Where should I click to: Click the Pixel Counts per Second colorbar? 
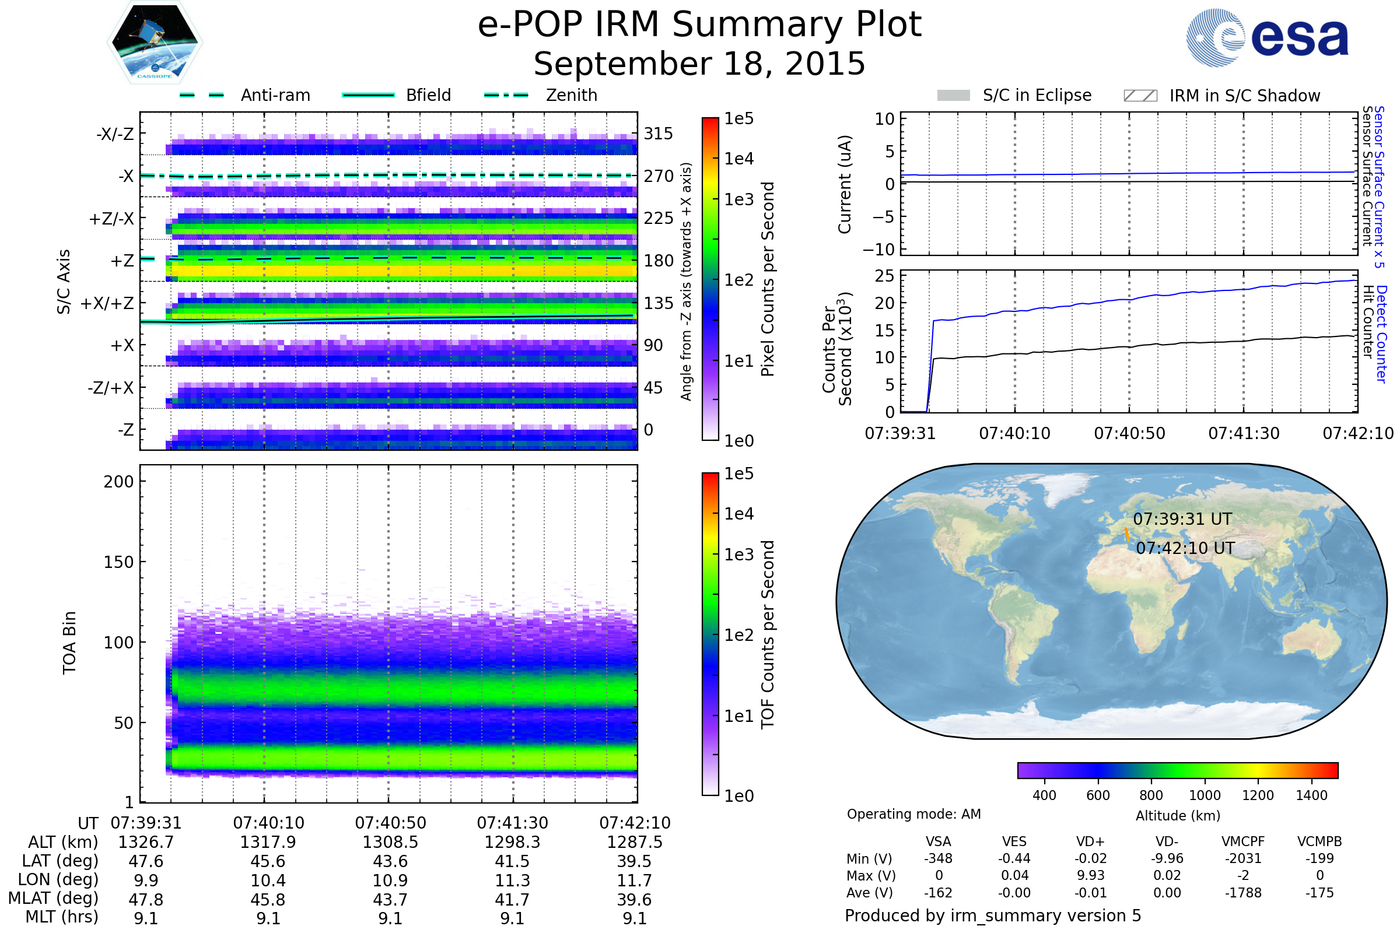coord(710,279)
